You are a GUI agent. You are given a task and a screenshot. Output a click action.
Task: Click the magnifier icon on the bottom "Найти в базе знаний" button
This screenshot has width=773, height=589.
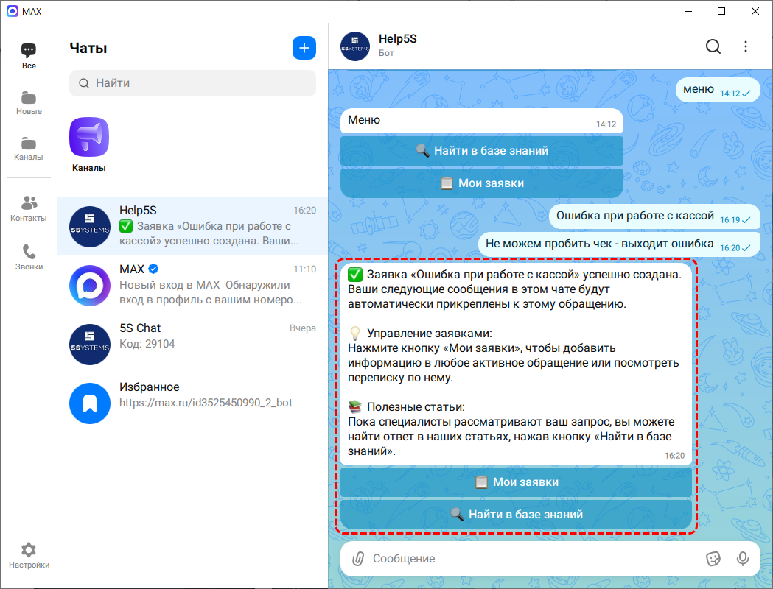(457, 515)
